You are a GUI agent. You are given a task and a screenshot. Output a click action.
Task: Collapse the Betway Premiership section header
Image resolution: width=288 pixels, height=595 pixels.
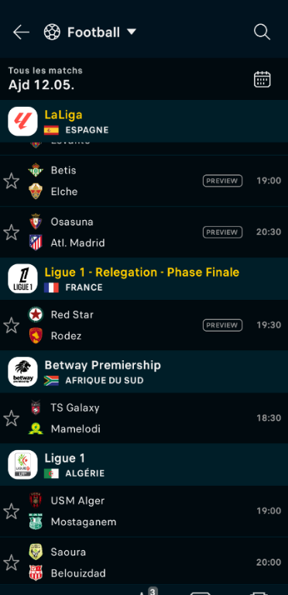pos(144,372)
